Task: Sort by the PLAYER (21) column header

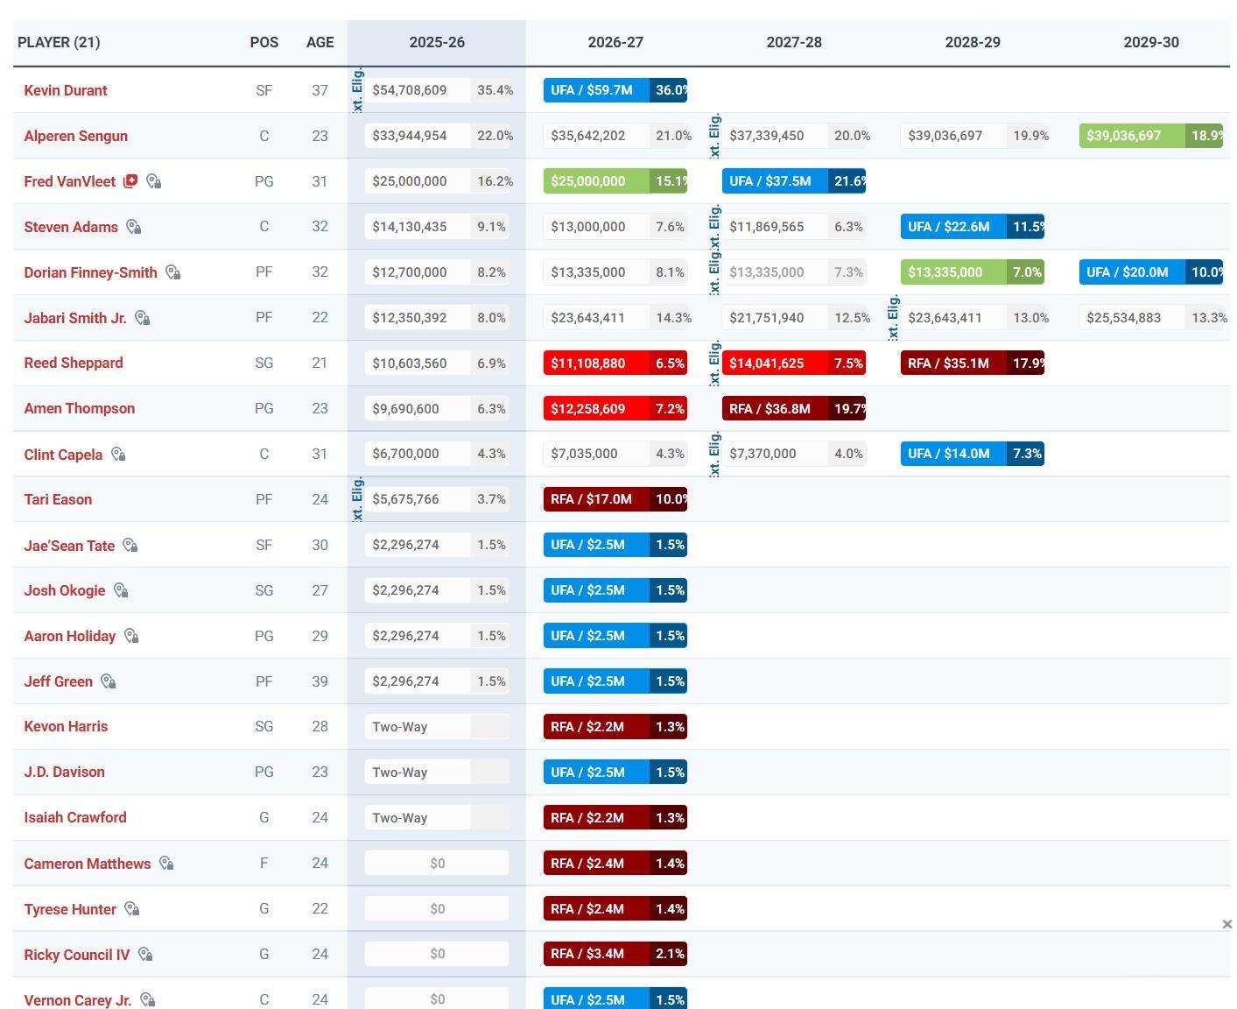Action: coord(59,42)
